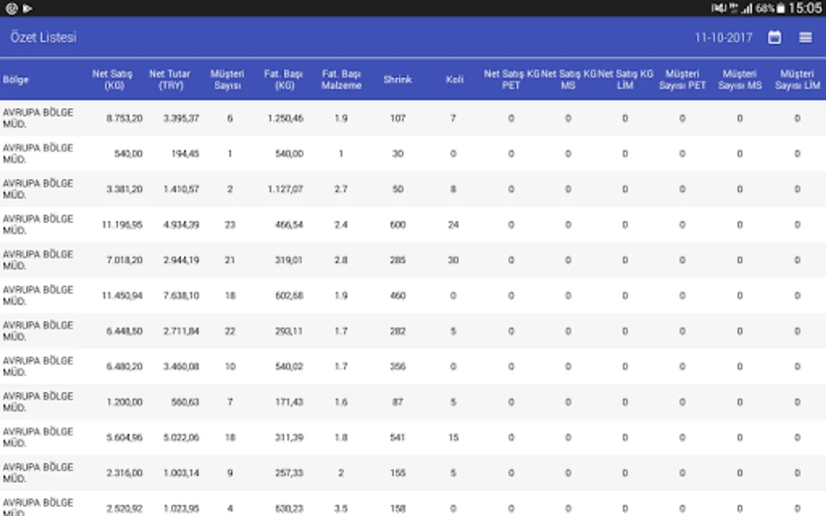Viewport: 826px width, 516px height.
Task: Select the Koli column header
Action: tap(454, 80)
